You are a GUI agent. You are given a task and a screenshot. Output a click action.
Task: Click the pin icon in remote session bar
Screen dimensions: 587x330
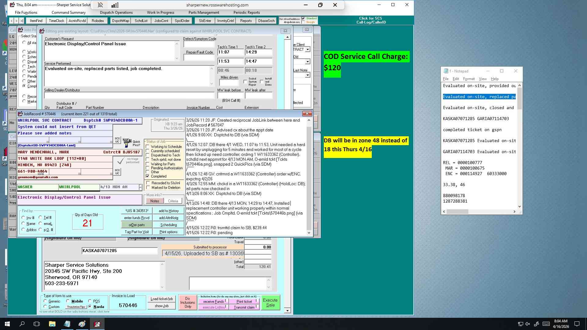point(100,5)
